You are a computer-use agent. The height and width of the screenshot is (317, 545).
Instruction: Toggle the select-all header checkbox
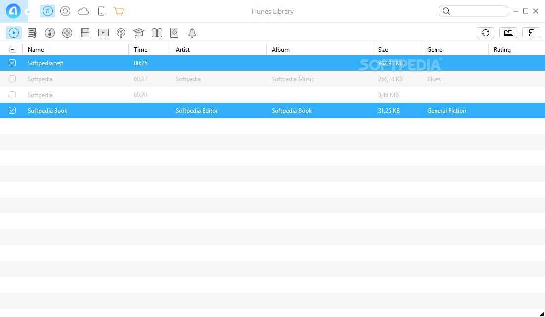point(12,49)
